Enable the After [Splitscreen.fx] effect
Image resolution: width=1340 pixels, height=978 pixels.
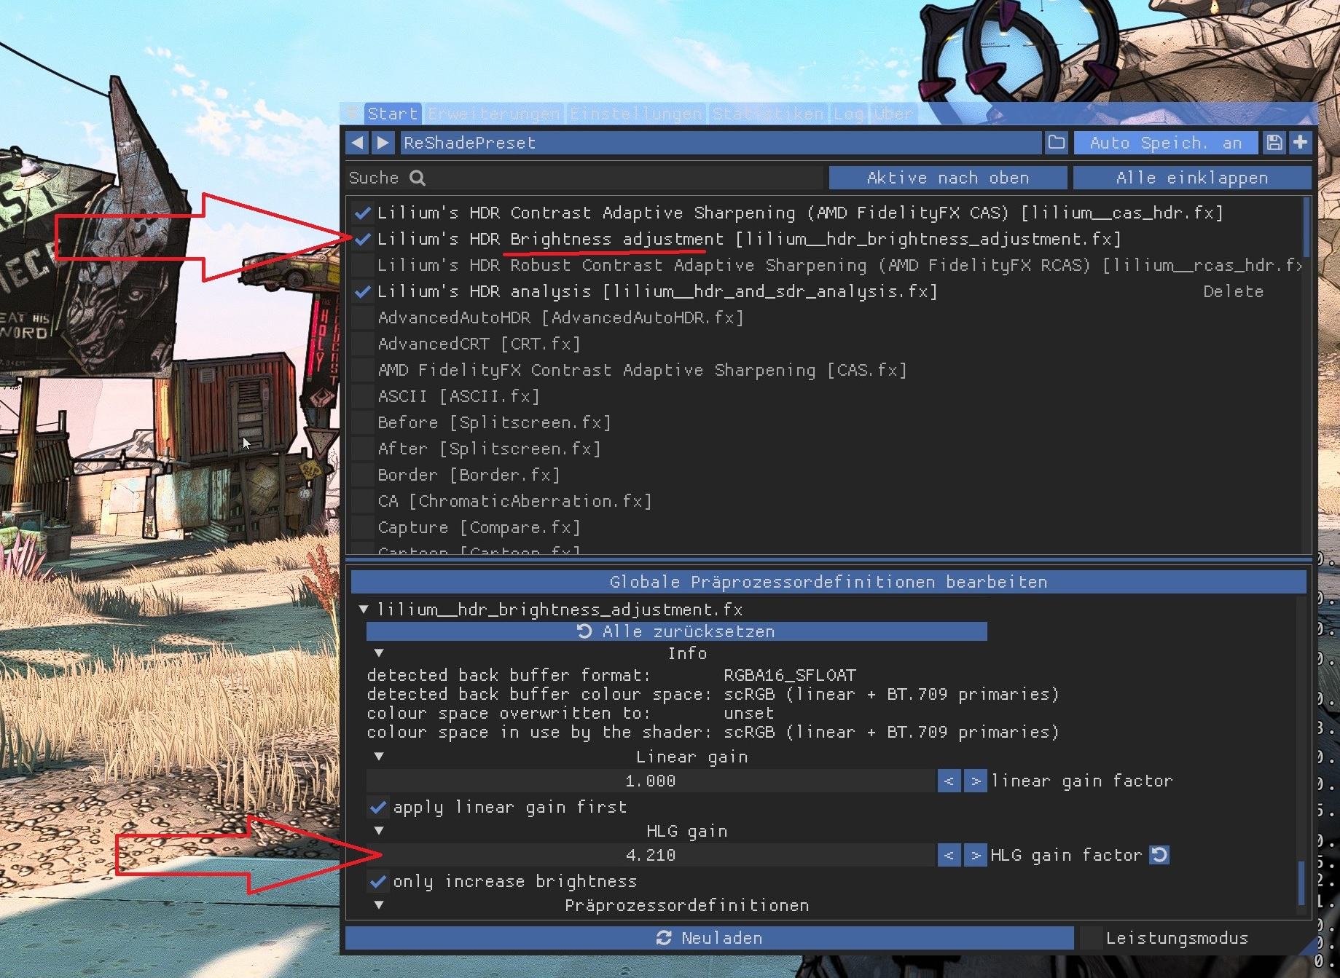[362, 449]
